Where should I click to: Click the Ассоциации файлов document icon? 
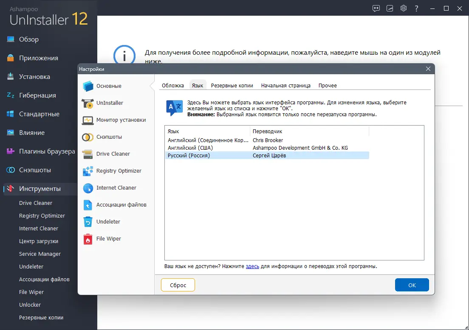coord(88,205)
